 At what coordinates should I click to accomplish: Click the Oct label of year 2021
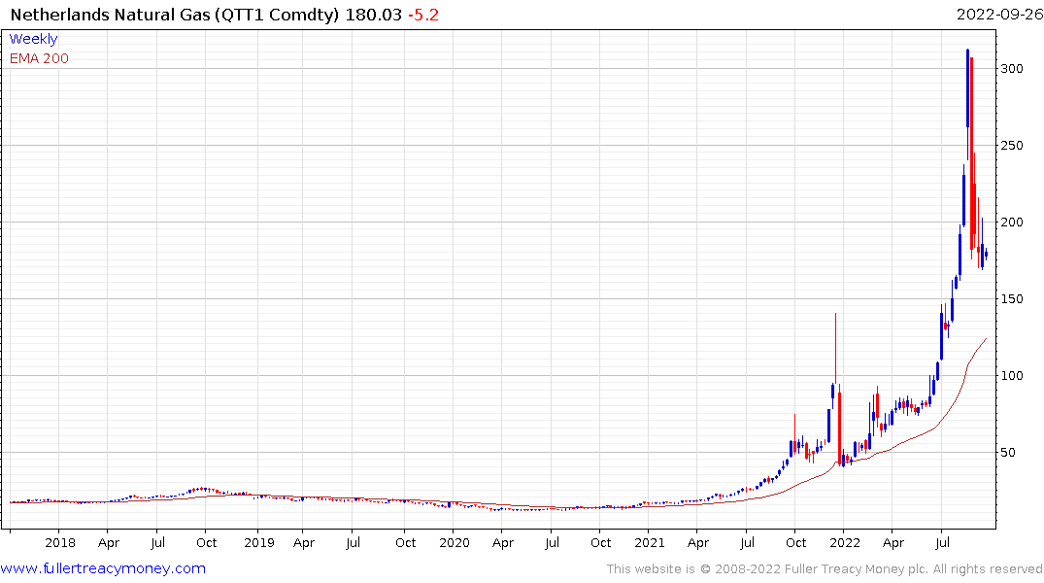pyautogui.click(x=795, y=542)
